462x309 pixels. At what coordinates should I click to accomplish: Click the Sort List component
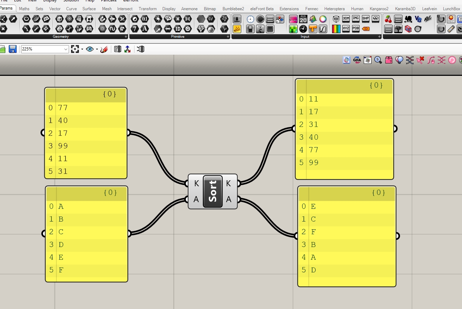coord(212,191)
